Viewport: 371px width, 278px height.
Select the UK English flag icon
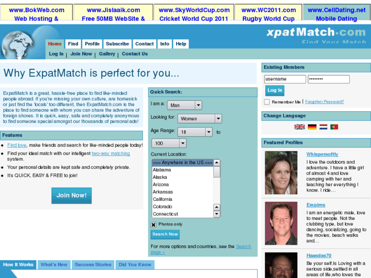pos(300,127)
